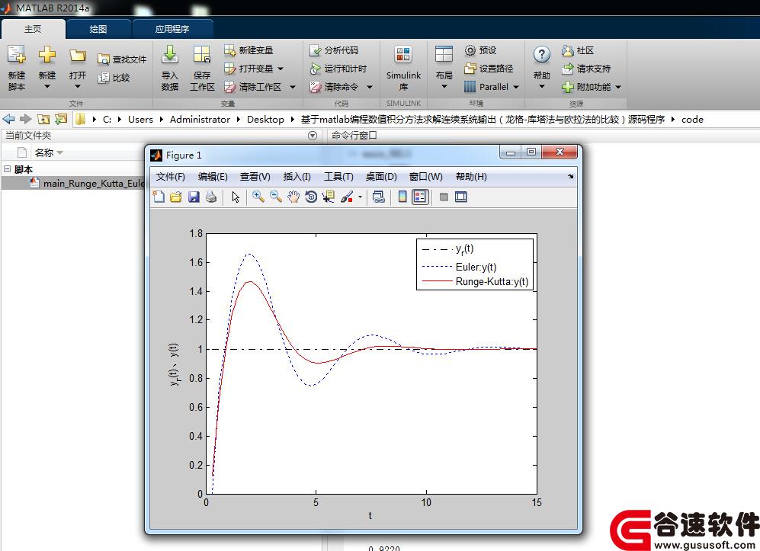The height and width of the screenshot is (551, 760).
Task: Click the Desktop segment in address path
Action: pyautogui.click(x=265, y=119)
